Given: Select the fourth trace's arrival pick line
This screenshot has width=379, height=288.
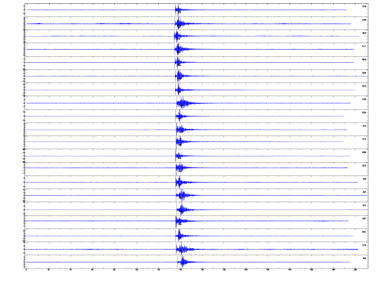Looking at the screenshot, I should (x=175, y=49).
